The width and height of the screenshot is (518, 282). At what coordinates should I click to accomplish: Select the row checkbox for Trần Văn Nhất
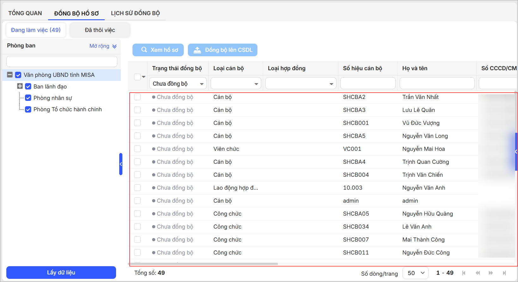coord(137,97)
